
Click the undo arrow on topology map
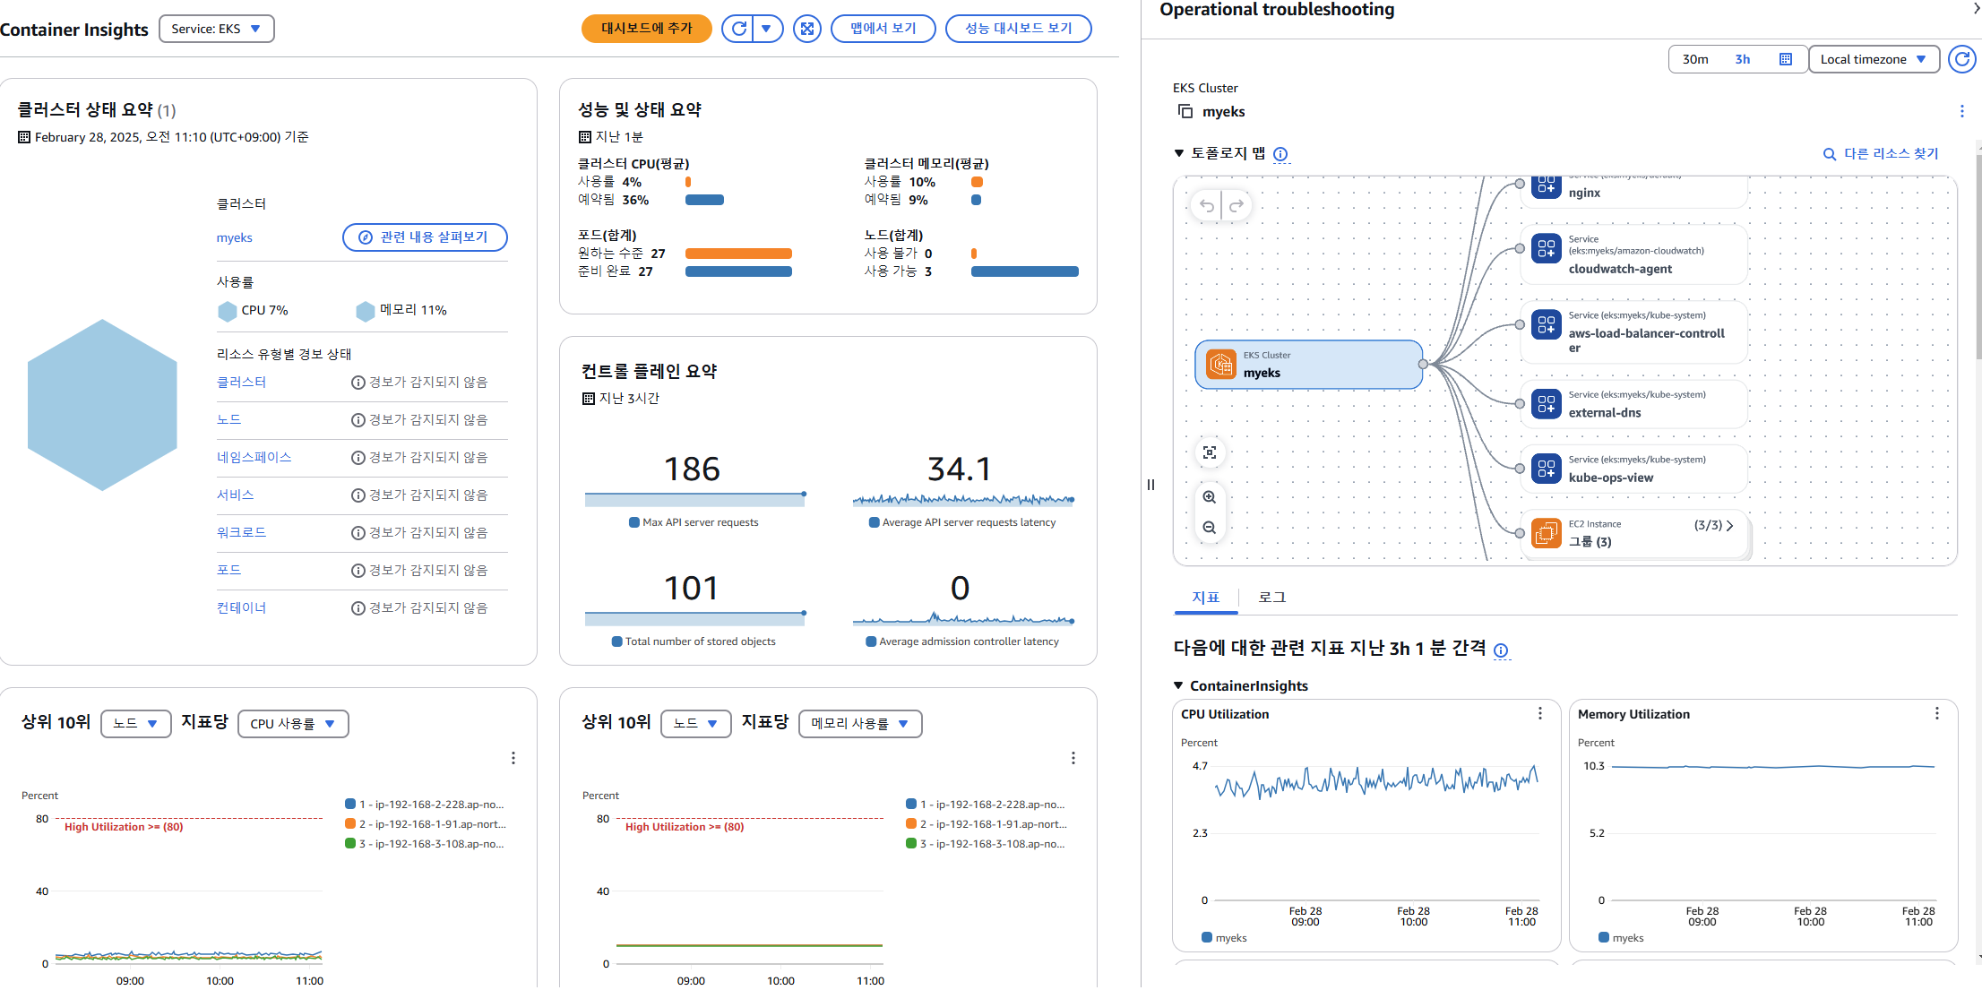[x=1207, y=206]
